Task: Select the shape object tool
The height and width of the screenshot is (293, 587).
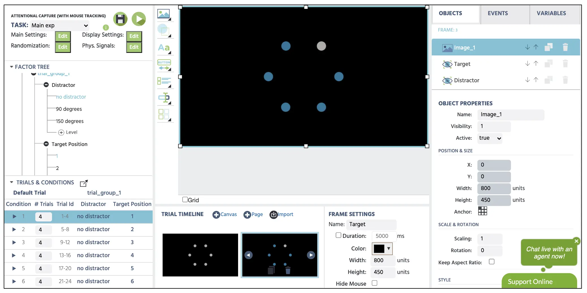Action: pos(164,30)
